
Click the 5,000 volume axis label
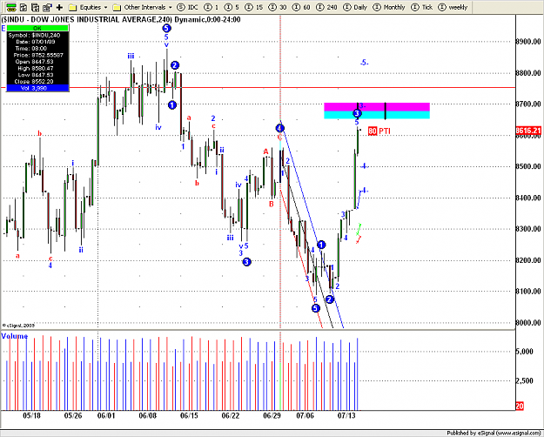(x=524, y=352)
